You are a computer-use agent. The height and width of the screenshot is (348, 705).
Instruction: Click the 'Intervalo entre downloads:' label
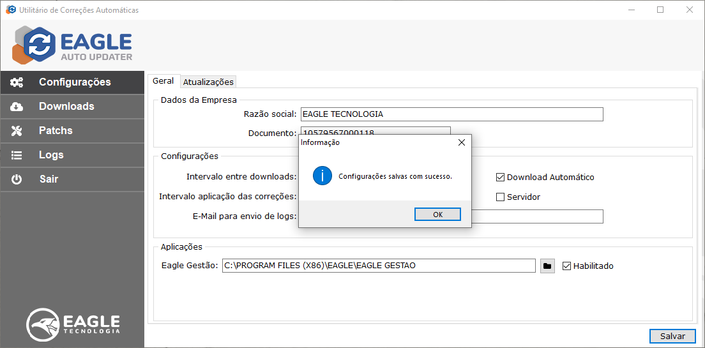(241, 177)
